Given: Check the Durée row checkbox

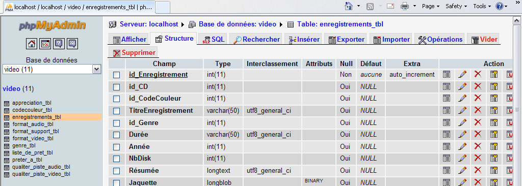Looking at the screenshot, I should tap(116, 135).
